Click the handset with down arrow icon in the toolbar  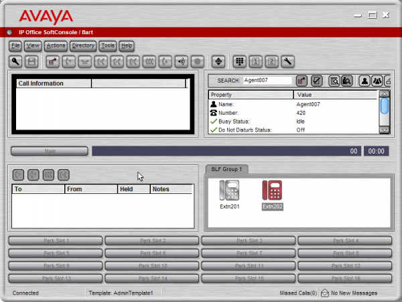[165, 62]
